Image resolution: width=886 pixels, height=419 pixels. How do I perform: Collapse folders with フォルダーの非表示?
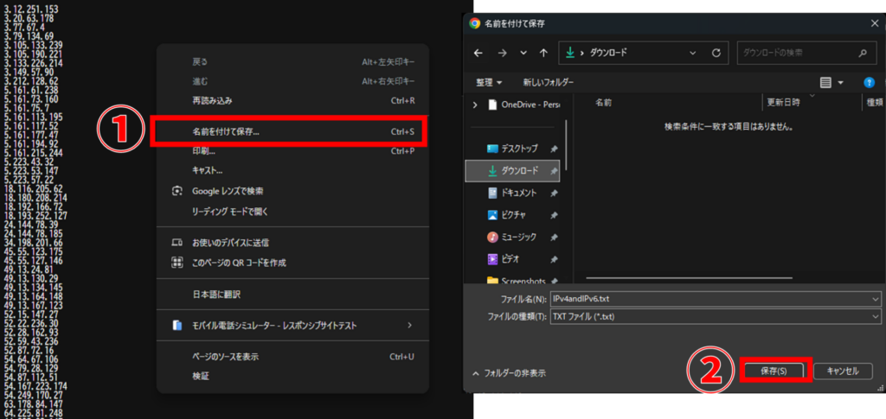tap(509, 372)
